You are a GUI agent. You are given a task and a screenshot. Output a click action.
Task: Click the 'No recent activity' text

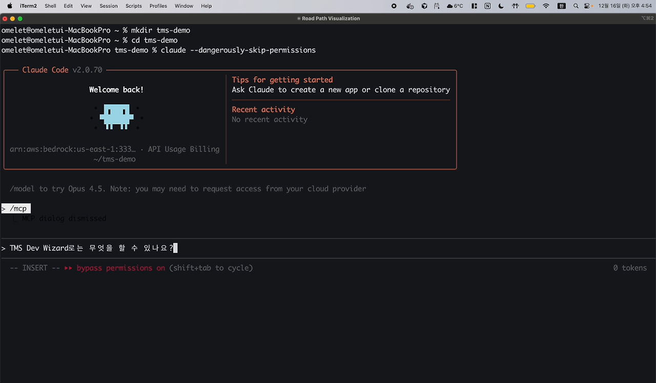point(270,119)
